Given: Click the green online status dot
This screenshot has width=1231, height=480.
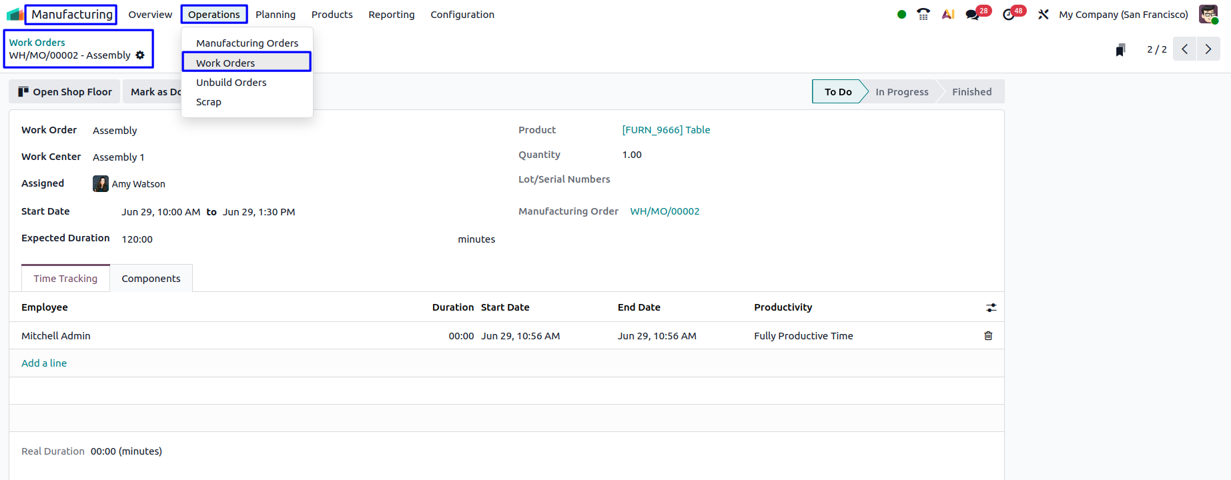Looking at the screenshot, I should click(901, 14).
